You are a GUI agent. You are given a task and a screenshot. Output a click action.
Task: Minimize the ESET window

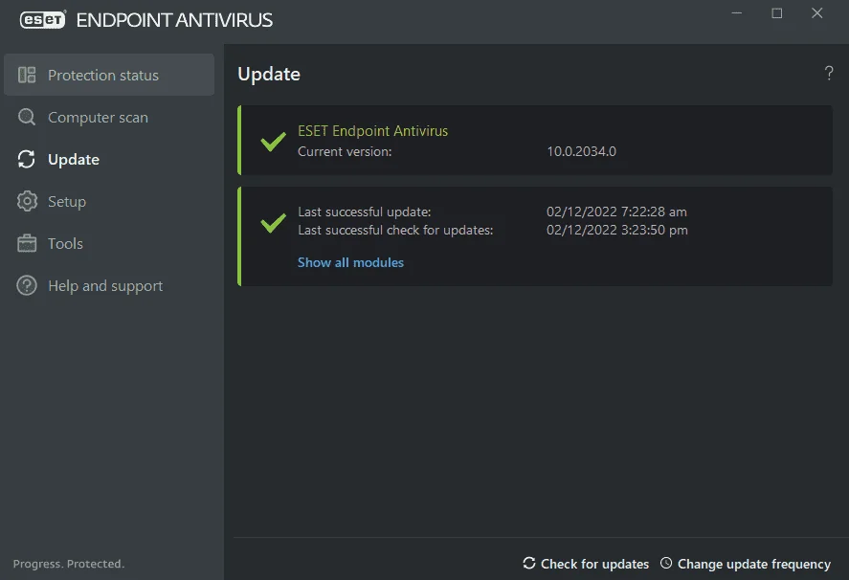coord(736,13)
